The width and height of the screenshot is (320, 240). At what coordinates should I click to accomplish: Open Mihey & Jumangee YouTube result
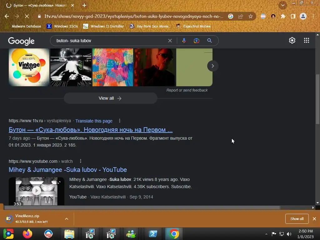click(68, 170)
